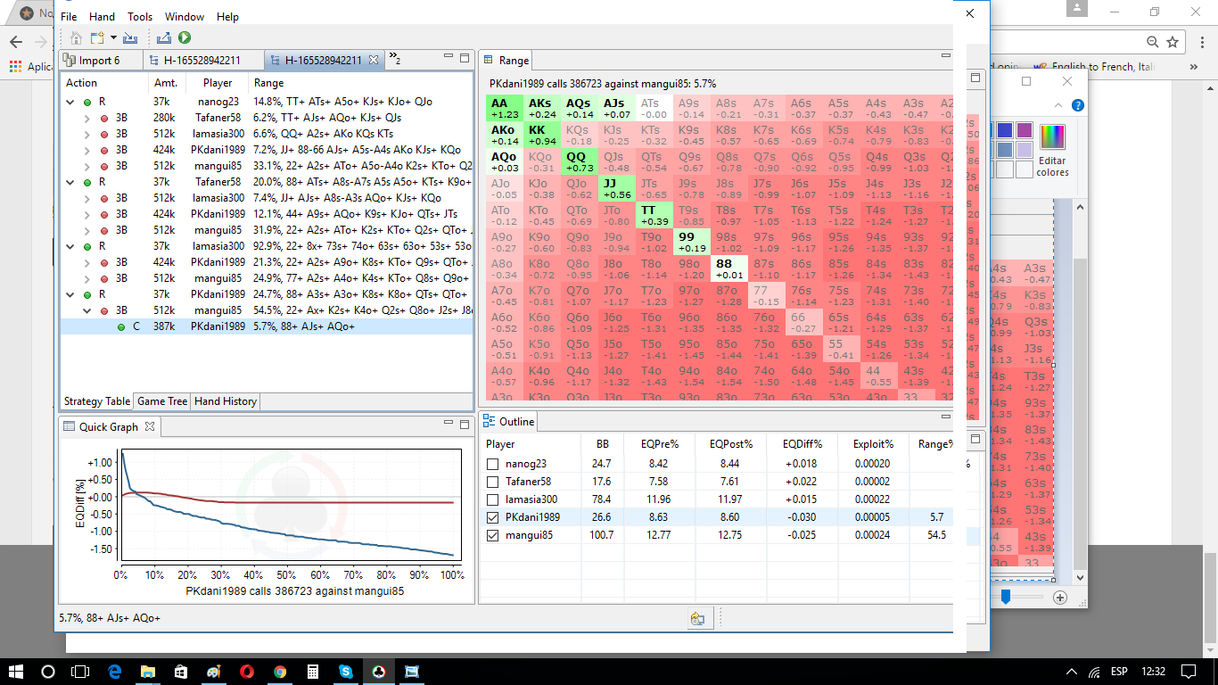
Task: Open the dropdown arrow beside the New icon
Action: click(113, 37)
